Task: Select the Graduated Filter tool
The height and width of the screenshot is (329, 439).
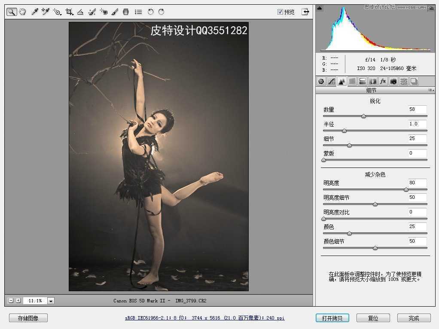Action: (x=126, y=12)
